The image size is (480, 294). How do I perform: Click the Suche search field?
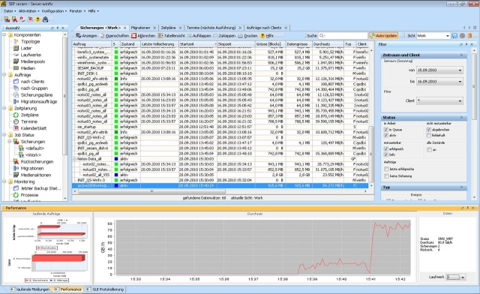[x=343, y=36]
